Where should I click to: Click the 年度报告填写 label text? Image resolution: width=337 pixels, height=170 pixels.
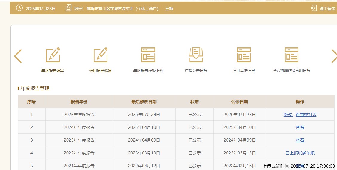click(x=53, y=71)
